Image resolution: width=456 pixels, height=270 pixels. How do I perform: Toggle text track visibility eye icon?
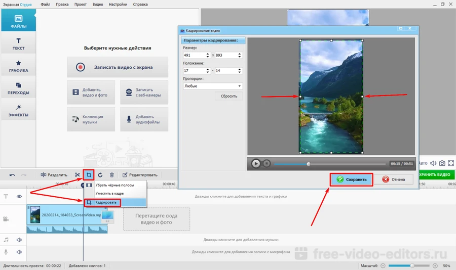pos(19,196)
